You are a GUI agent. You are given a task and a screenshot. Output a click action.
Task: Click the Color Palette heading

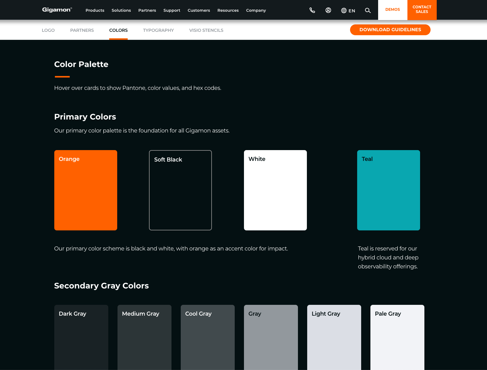[x=81, y=64]
